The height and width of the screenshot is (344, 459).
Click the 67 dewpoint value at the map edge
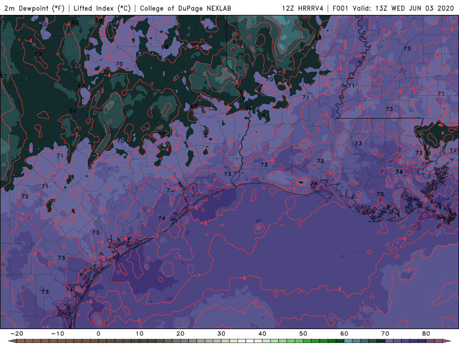(3, 76)
